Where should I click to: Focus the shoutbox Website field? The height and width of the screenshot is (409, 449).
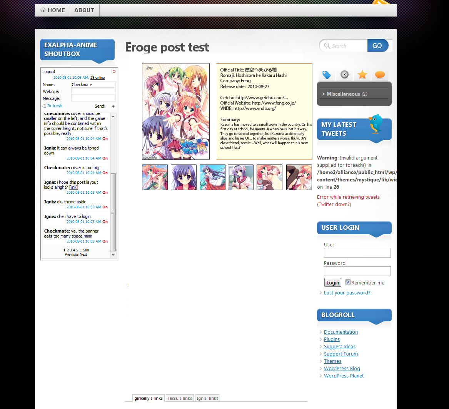click(93, 91)
